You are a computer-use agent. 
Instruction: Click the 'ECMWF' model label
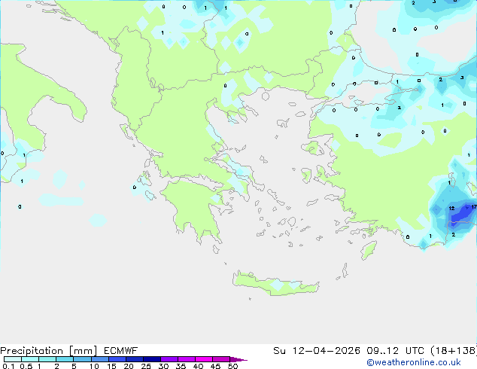coord(121,351)
